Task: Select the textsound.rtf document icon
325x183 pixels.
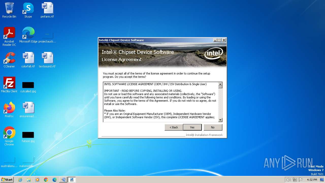Action: 47,60
